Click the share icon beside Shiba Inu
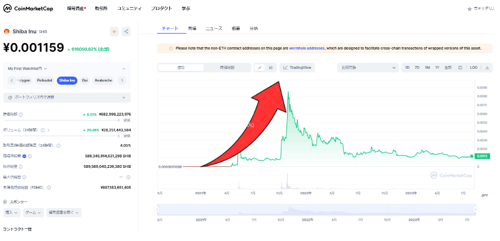The width and height of the screenshot is (500, 241). (x=126, y=31)
